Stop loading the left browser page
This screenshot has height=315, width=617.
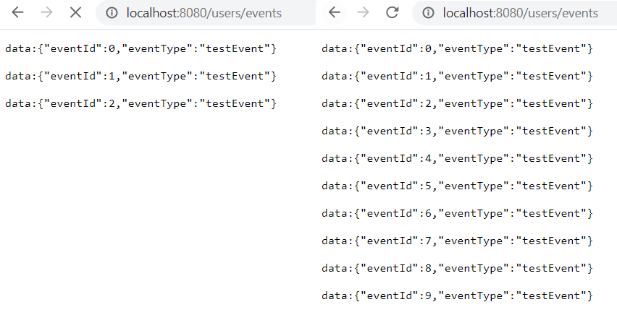75,12
